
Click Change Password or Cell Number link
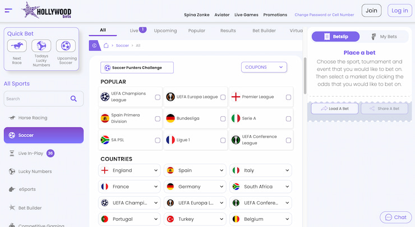pyautogui.click(x=324, y=15)
